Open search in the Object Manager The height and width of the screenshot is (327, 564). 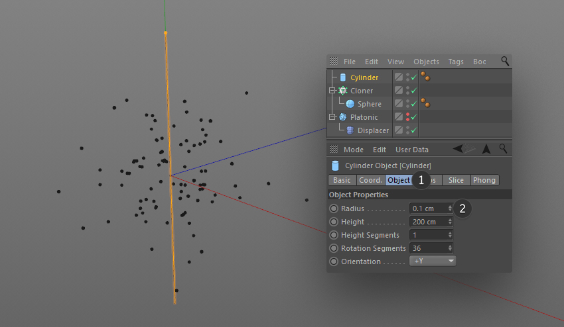coord(505,61)
